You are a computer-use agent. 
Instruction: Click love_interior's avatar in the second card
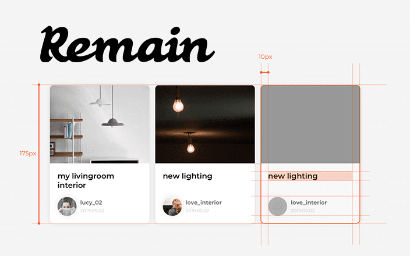pyautogui.click(x=172, y=206)
